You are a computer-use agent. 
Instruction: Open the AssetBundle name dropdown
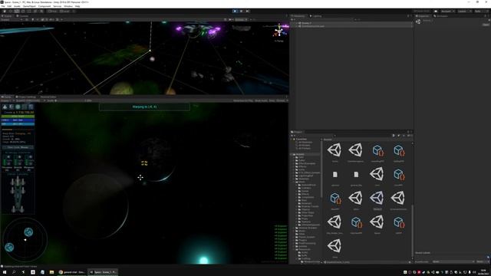[x=453, y=261]
